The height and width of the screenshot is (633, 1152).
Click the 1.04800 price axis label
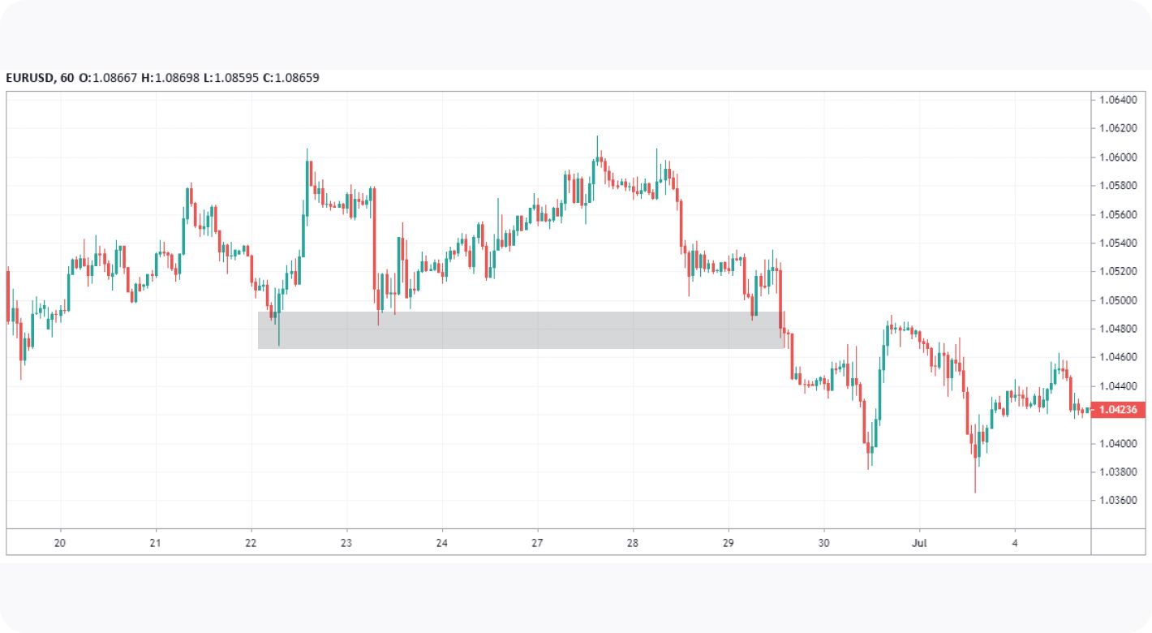point(1117,329)
